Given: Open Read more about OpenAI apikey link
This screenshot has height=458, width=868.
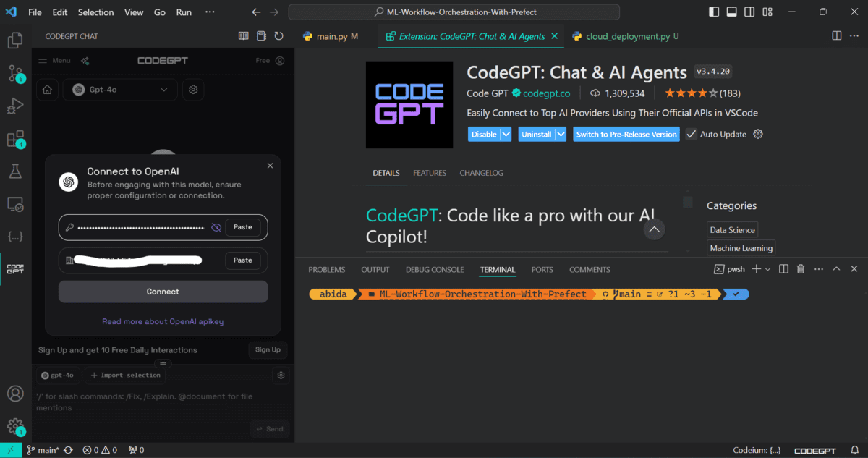Looking at the screenshot, I should pos(163,321).
